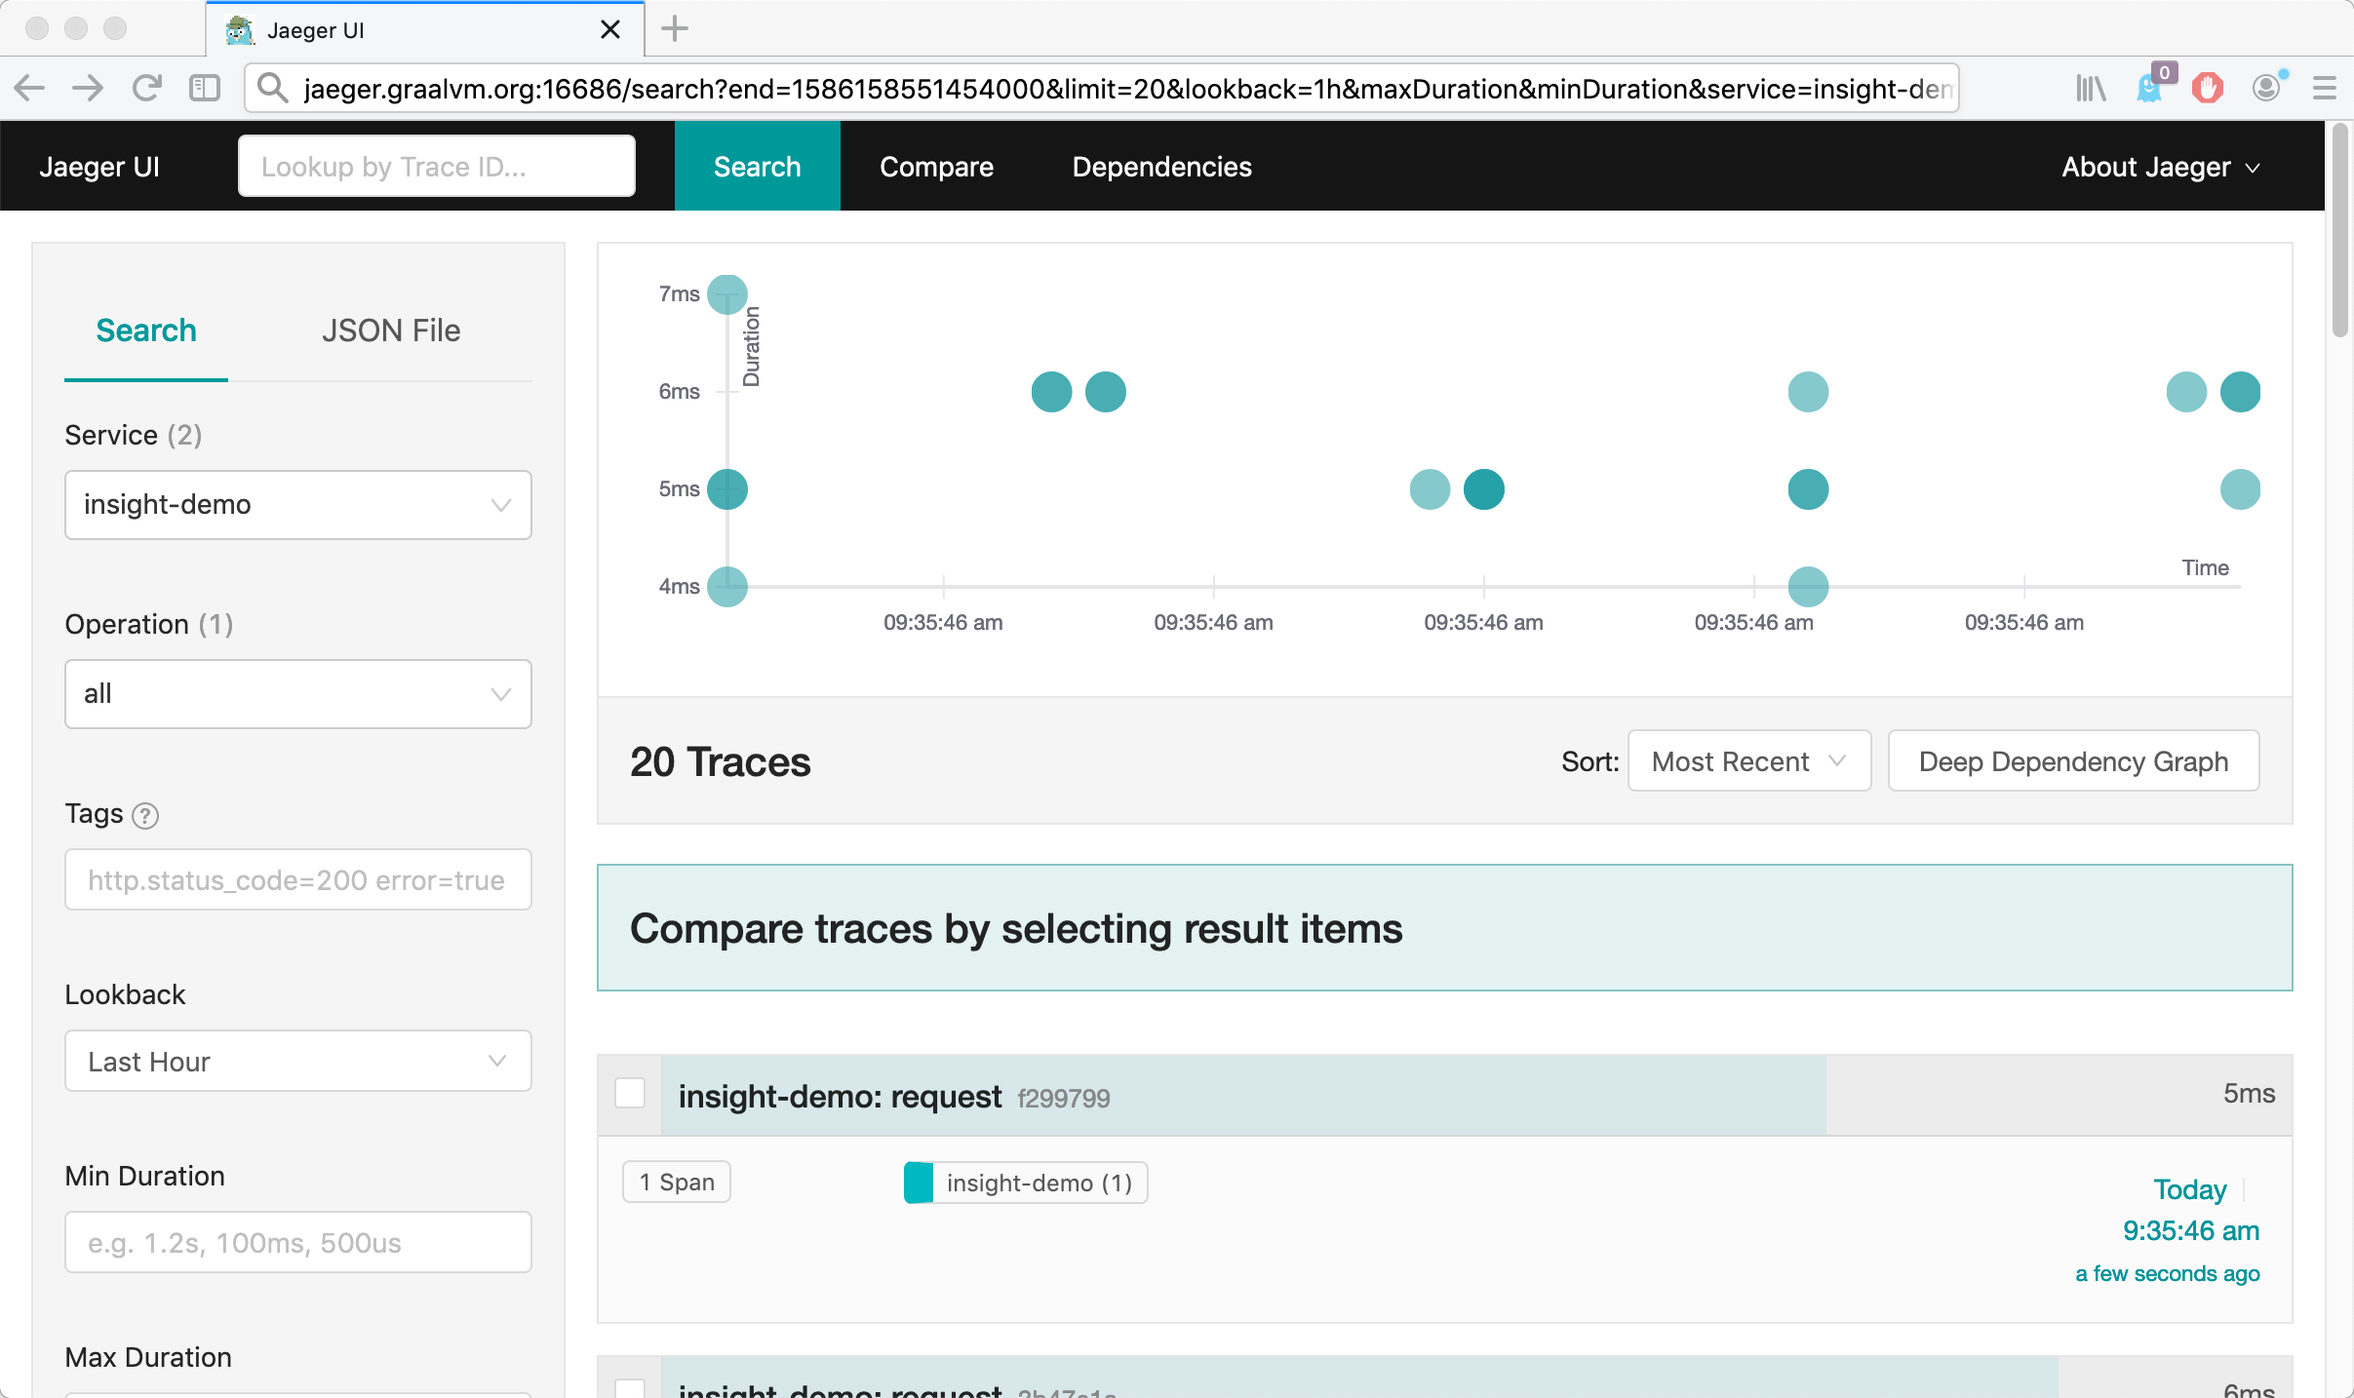Click the insight-demo (1) service tag
This screenshot has width=2354, height=1398.
tap(1026, 1183)
